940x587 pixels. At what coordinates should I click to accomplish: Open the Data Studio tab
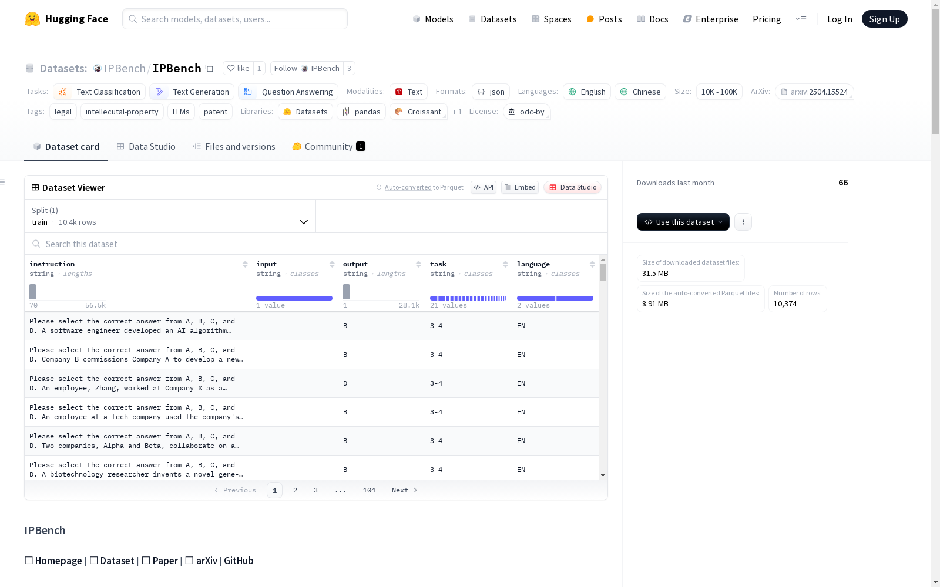pos(146,147)
